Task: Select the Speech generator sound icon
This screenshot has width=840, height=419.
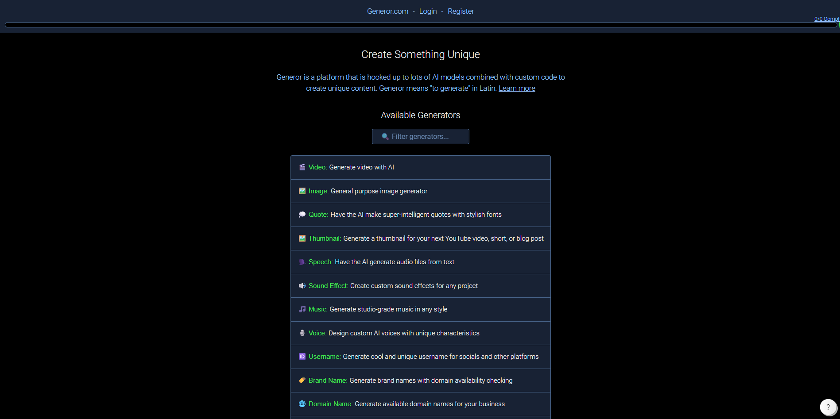Action: click(x=302, y=262)
